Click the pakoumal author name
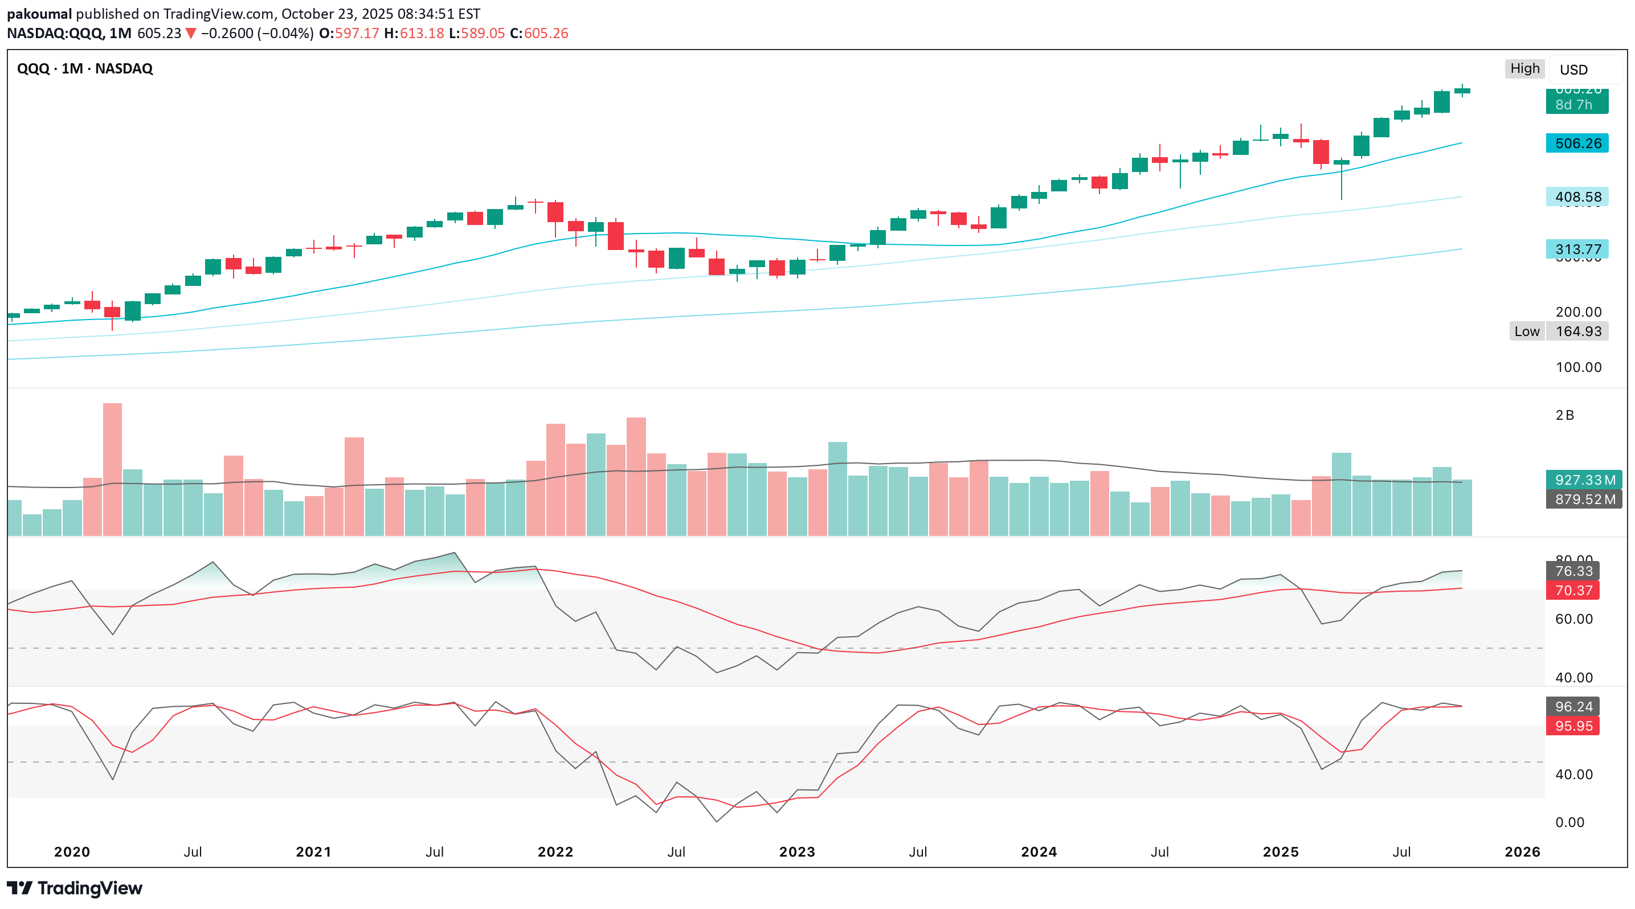The width and height of the screenshot is (1635, 909). tap(39, 14)
